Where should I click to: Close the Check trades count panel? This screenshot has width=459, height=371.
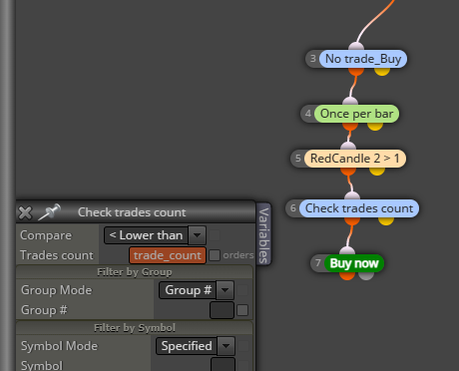pos(25,212)
